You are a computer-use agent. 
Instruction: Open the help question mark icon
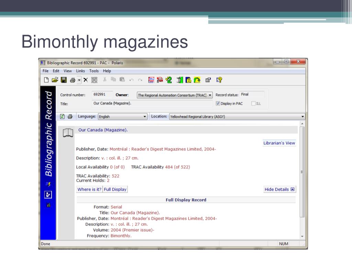click(x=219, y=80)
